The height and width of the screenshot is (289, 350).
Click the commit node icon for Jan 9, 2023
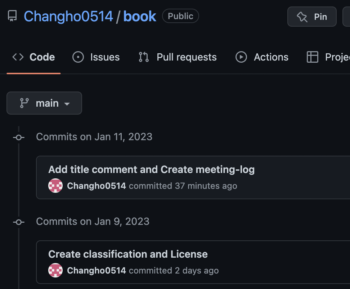[x=19, y=222]
